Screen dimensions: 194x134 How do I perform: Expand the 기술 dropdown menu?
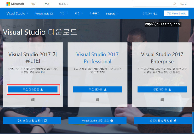(x=34, y=4)
